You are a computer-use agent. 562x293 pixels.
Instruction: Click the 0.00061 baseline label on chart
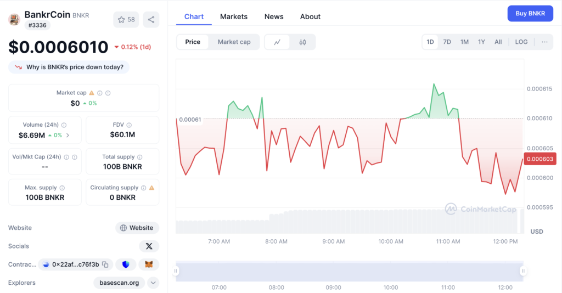pos(190,120)
